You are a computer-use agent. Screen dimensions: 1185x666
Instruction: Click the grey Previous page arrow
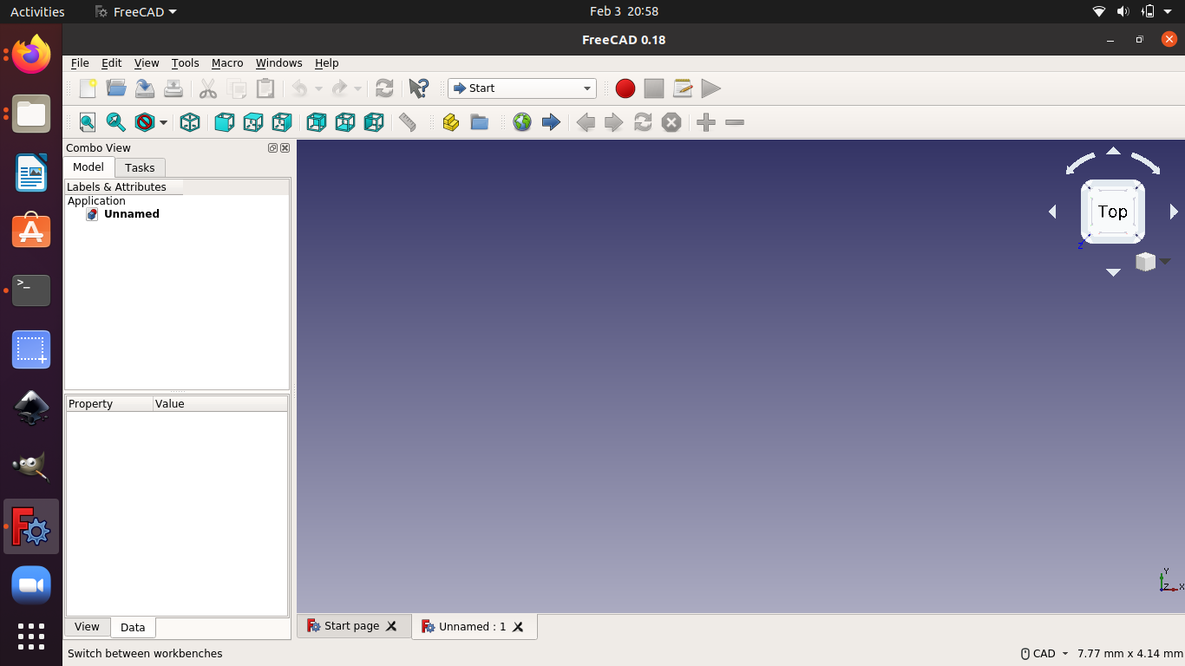(x=586, y=122)
